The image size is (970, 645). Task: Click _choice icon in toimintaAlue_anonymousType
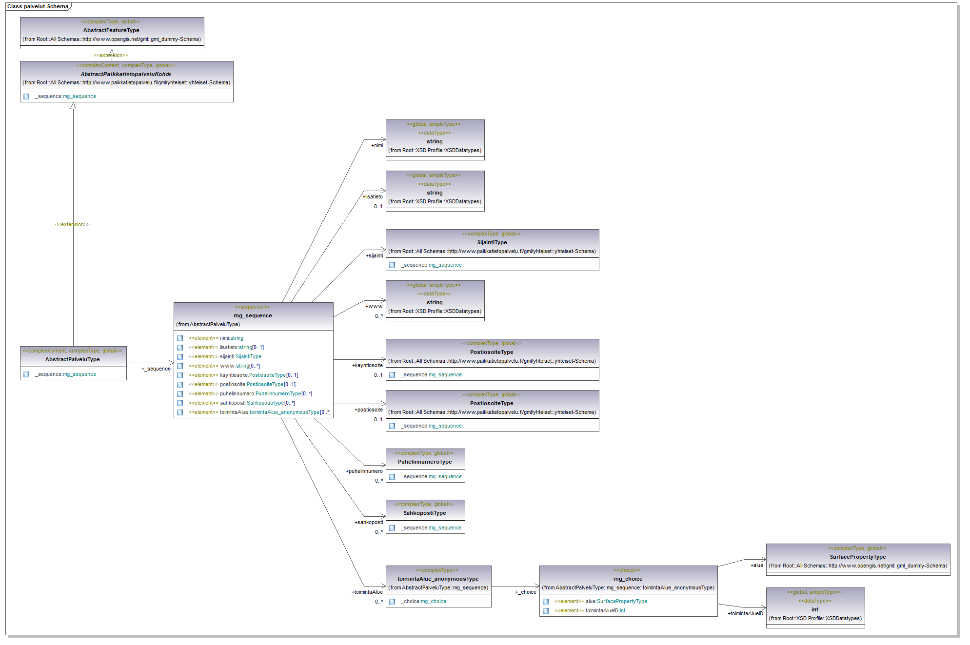tap(392, 602)
